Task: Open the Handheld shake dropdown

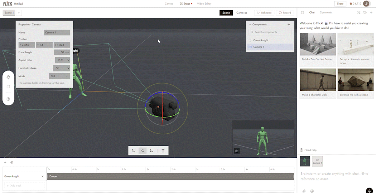Action: (x=62, y=68)
